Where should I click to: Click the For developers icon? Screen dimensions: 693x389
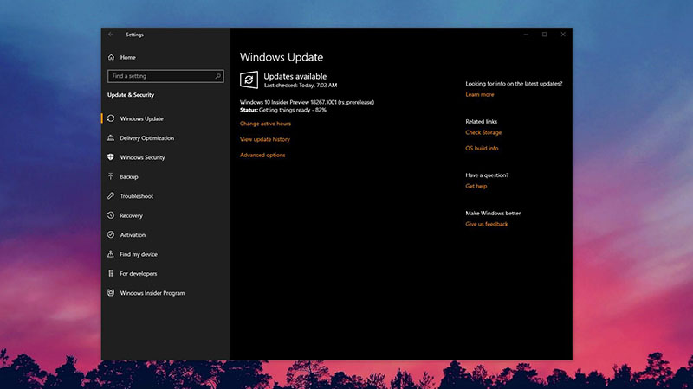pyautogui.click(x=111, y=273)
